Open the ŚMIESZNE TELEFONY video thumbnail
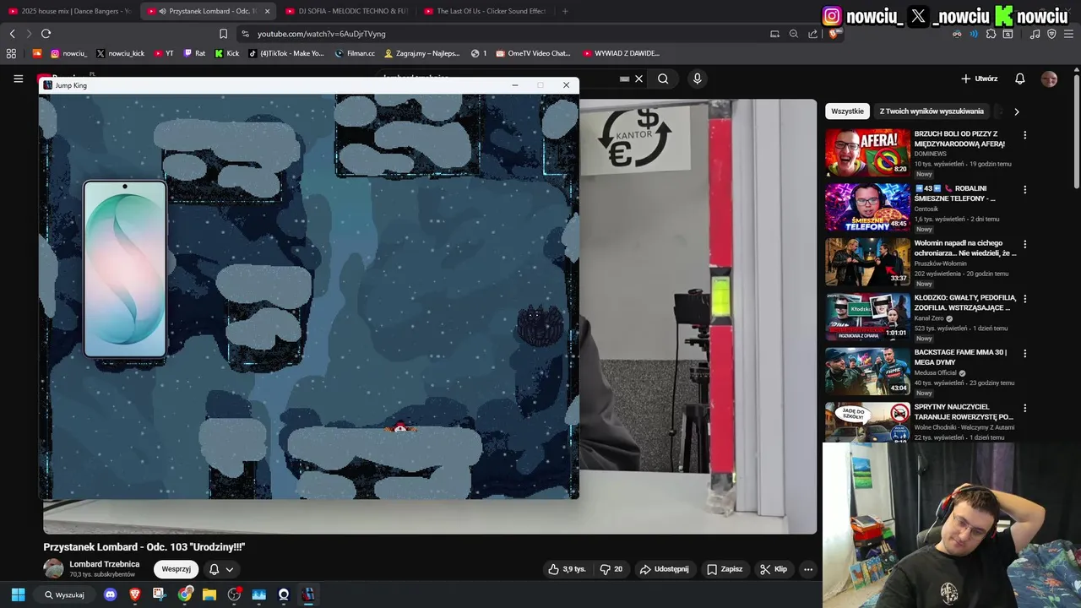The height and width of the screenshot is (608, 1081). [867, 207]
